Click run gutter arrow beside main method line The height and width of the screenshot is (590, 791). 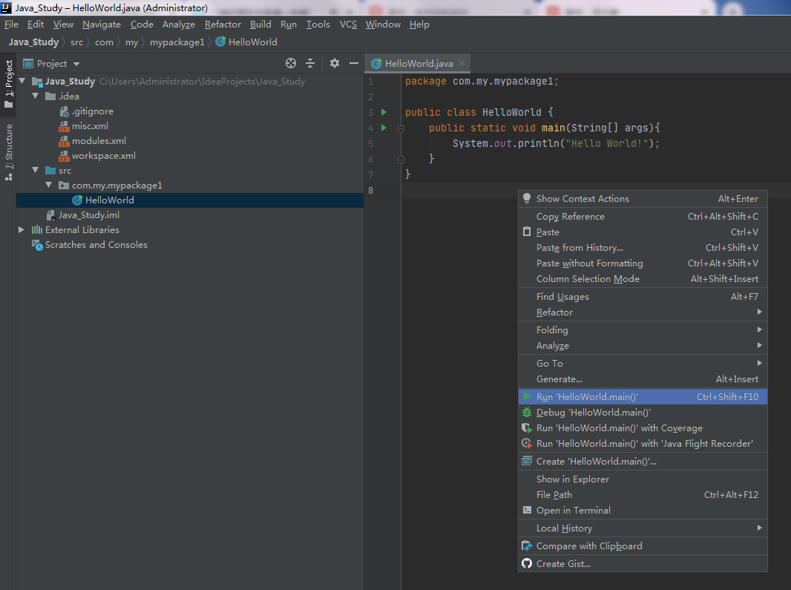(x=384, y=128)
